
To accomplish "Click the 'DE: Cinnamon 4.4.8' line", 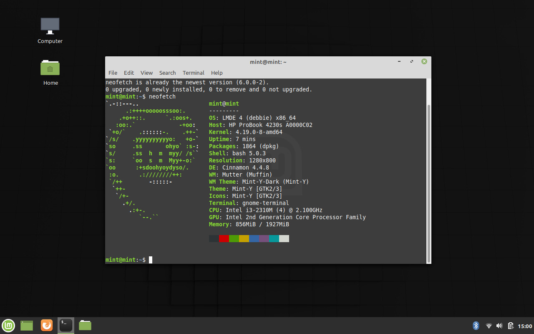I will click(x=239, y=167).
